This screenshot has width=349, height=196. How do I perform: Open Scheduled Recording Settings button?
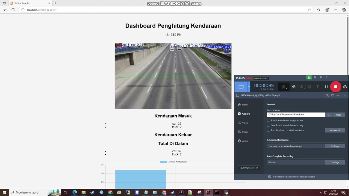coord(335,146)
